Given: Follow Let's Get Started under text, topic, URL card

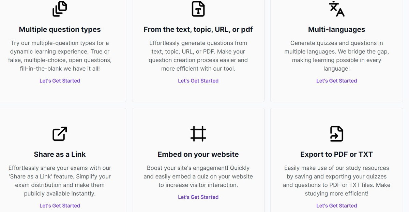Looking at the screenshot, I should click(x=198, y=81).
